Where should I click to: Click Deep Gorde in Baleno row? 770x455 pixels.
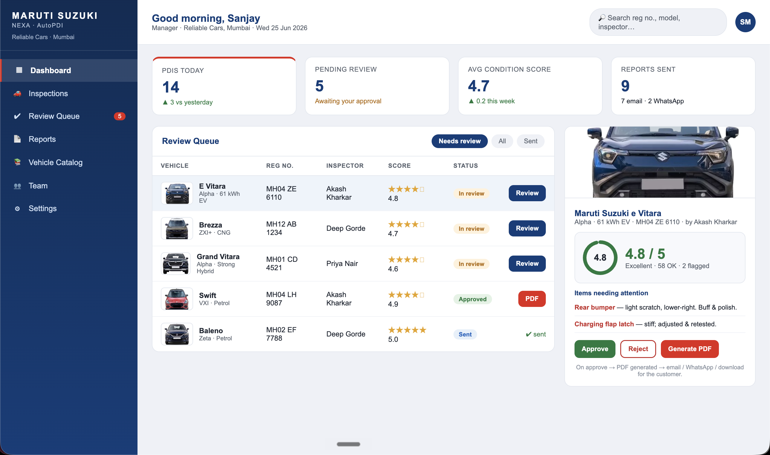pos(346,334)
